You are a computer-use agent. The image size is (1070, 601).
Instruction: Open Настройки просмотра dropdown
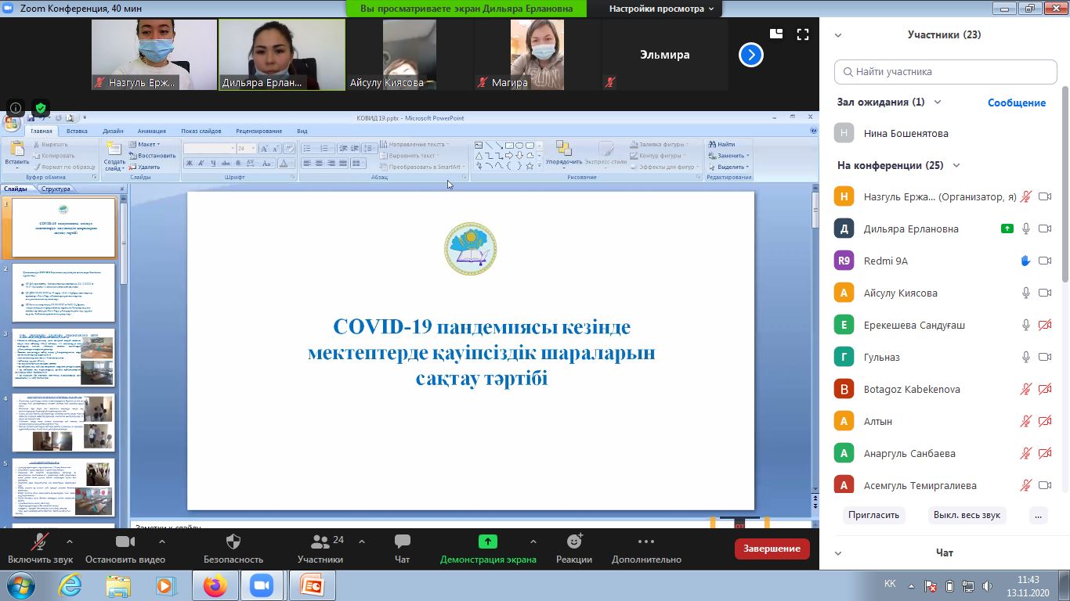point(661,9)
